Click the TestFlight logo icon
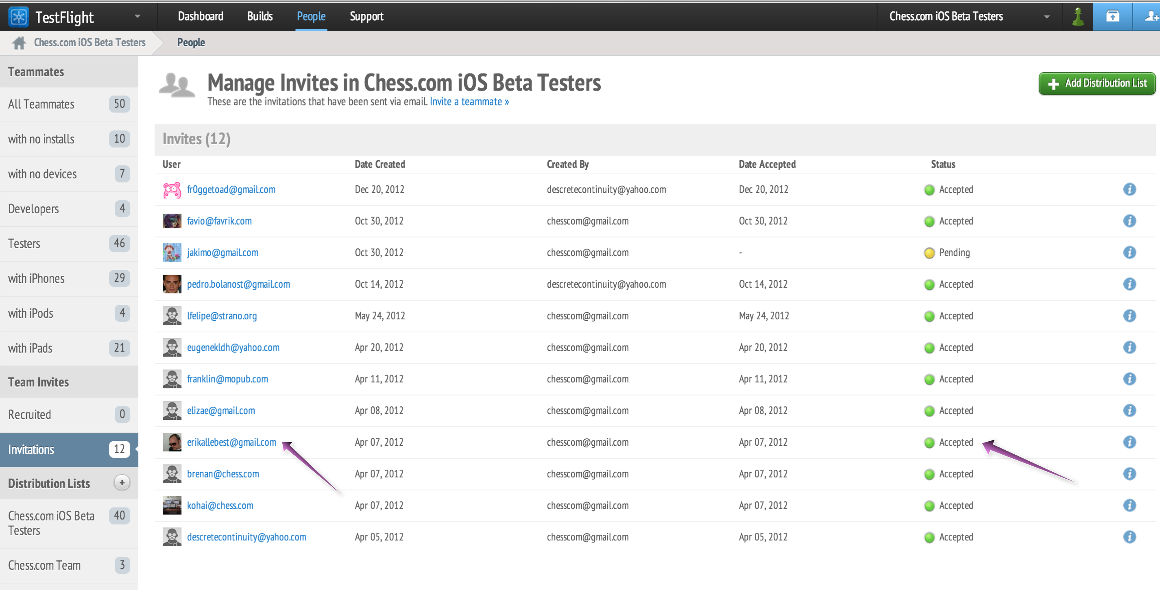1160x590 pixels. (x=18, y=17)
